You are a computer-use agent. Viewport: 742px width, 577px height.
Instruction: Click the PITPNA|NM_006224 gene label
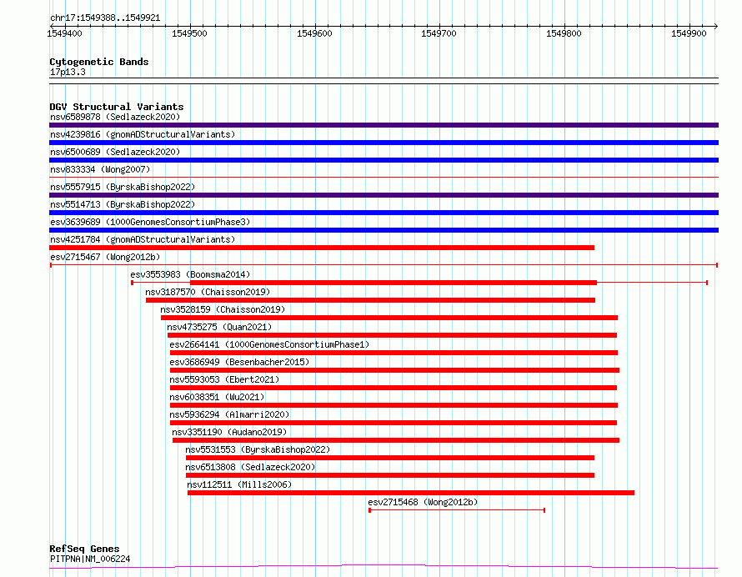click(x=90, y=559)
